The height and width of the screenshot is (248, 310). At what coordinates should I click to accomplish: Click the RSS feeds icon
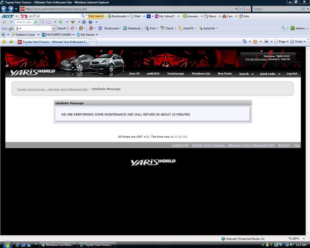coord(255,42)
